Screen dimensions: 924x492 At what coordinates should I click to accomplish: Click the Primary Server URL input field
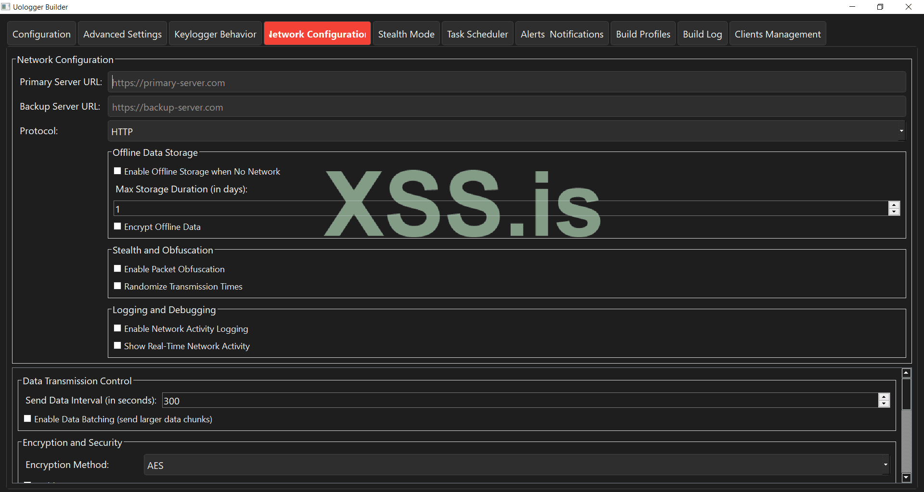pos(507,82)
